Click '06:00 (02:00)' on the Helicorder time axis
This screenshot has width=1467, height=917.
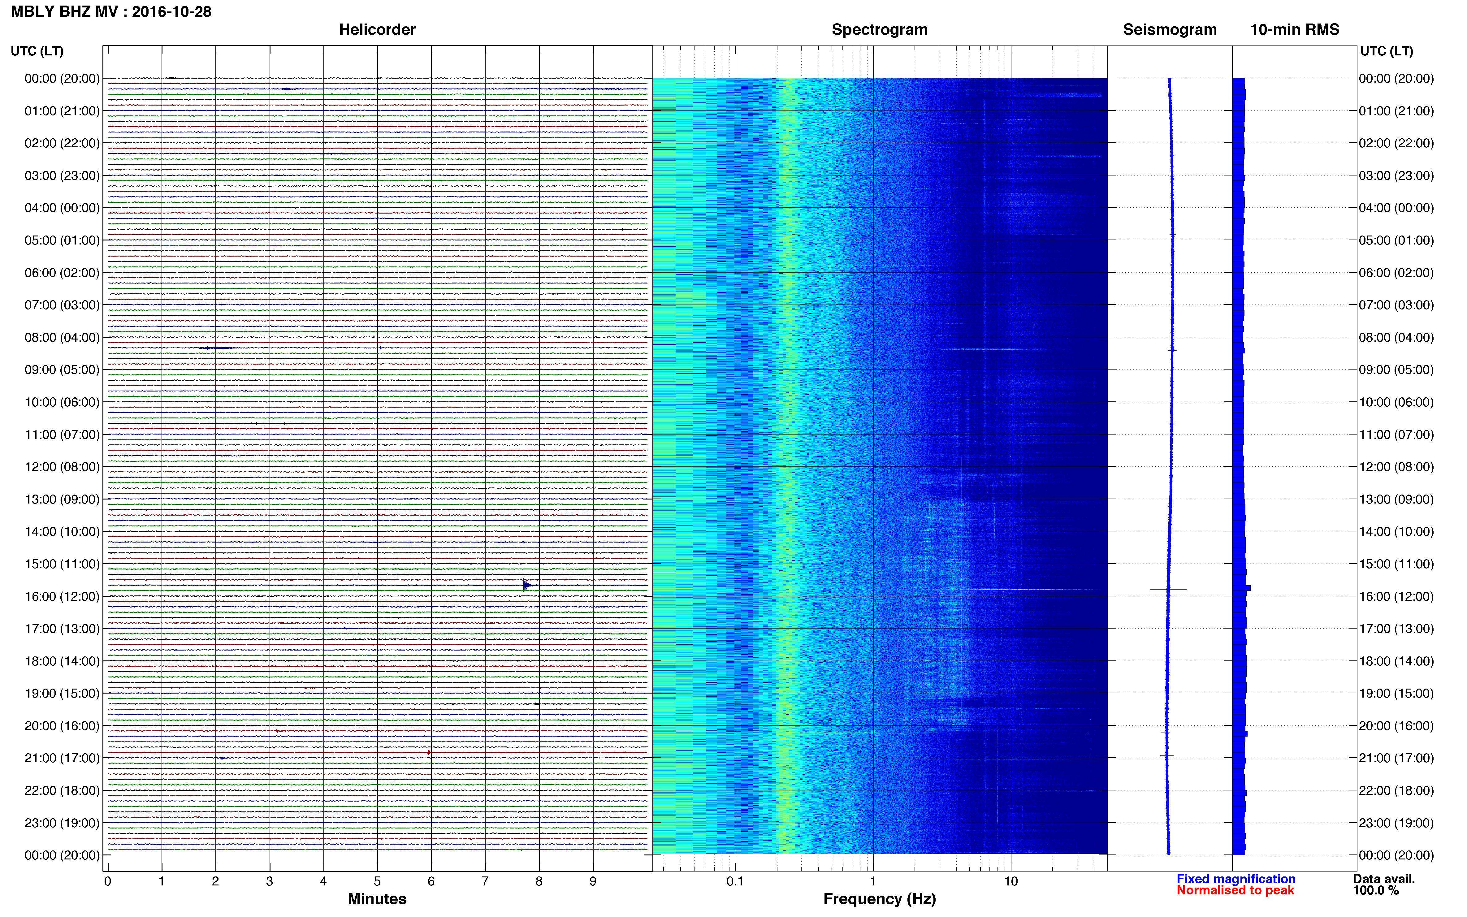(x=62, y=273)
